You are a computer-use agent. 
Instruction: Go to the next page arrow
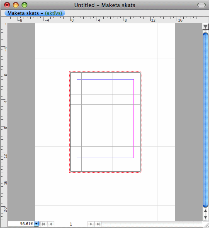(91, 224)
